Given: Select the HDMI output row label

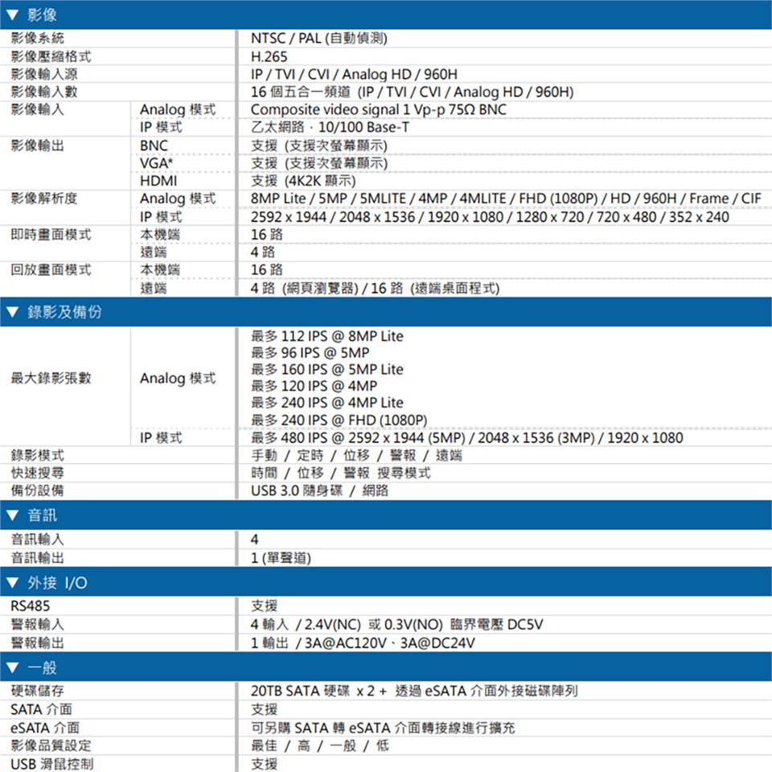Looking at the screenshot, I should coord(158,181).
